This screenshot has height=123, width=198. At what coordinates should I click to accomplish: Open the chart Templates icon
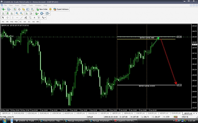(x=47, y=14)
